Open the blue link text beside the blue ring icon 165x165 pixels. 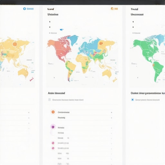tap(30, 9)
